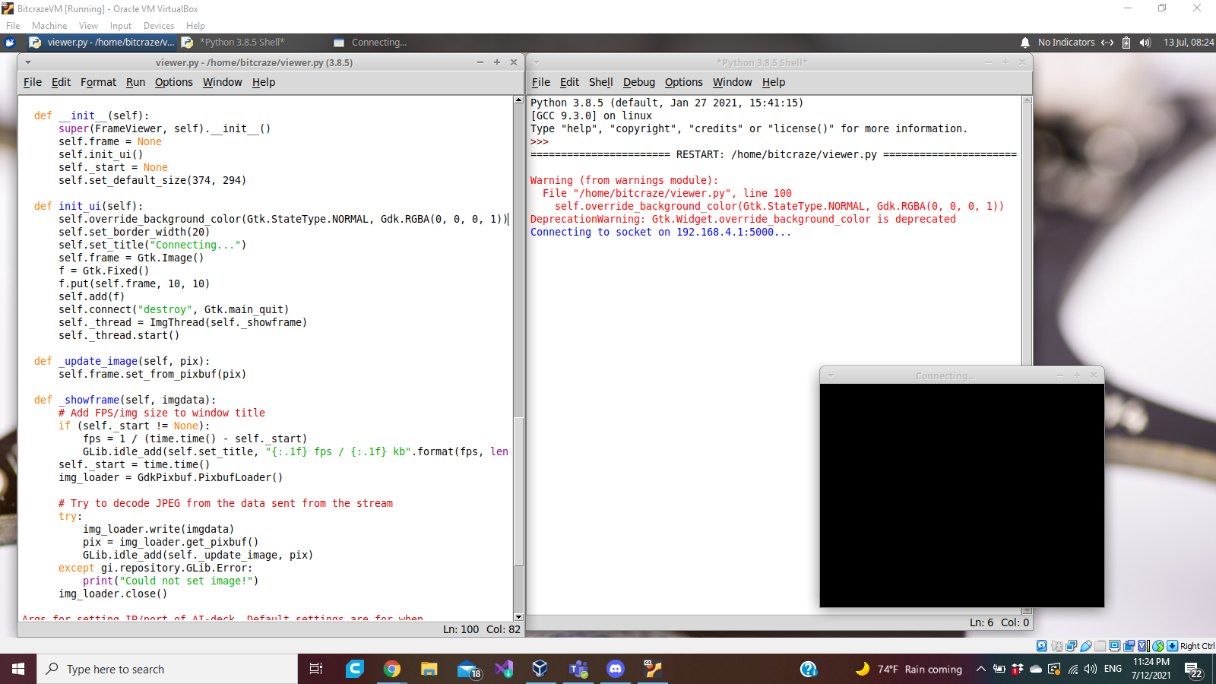Click the Windows search box
This screenshot has height=684, width=1216.
click(167, 669)
